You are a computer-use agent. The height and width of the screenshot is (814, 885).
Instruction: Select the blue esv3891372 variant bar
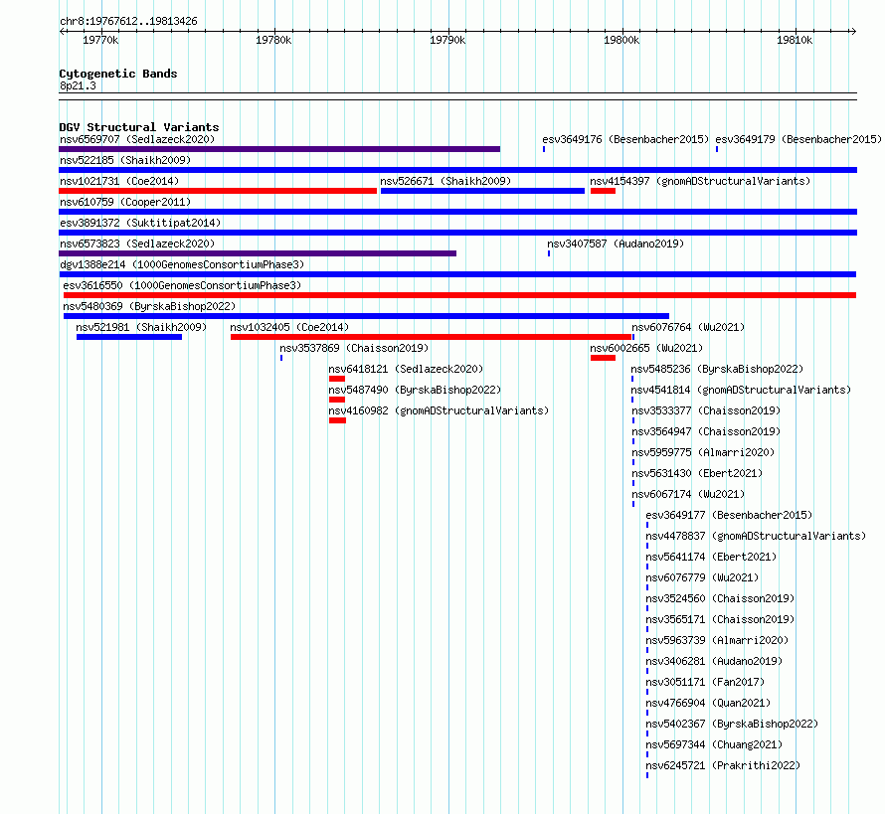(457, 233)
